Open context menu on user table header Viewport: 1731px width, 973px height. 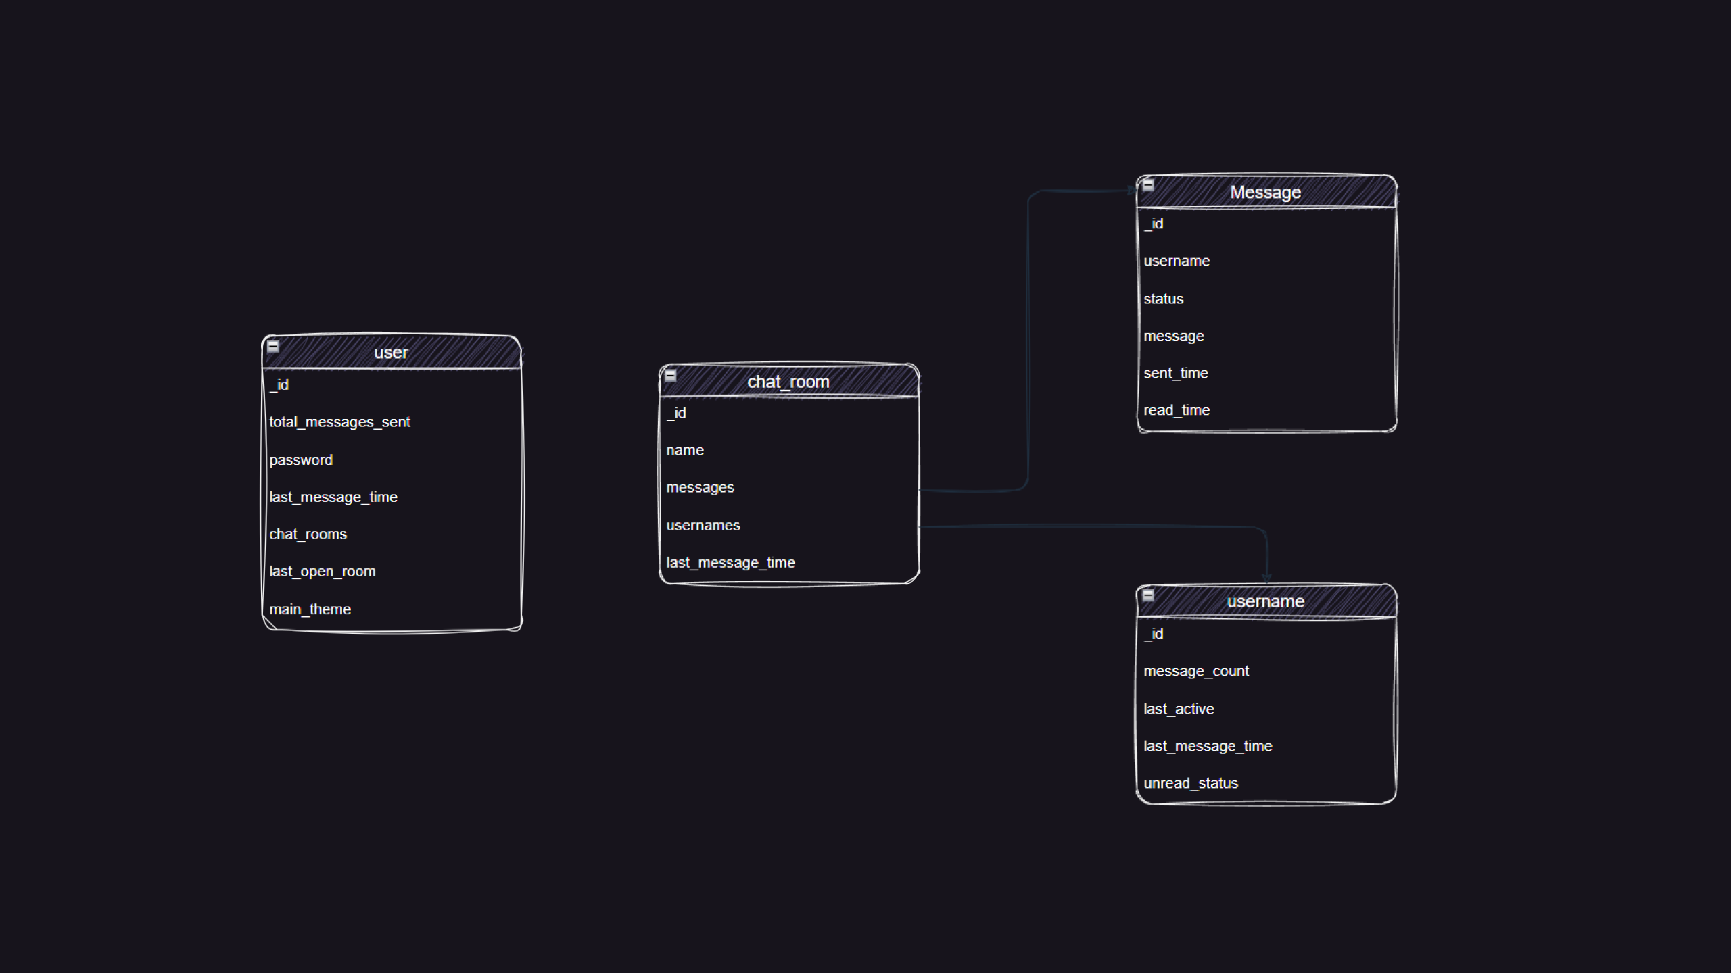(391, 351)
